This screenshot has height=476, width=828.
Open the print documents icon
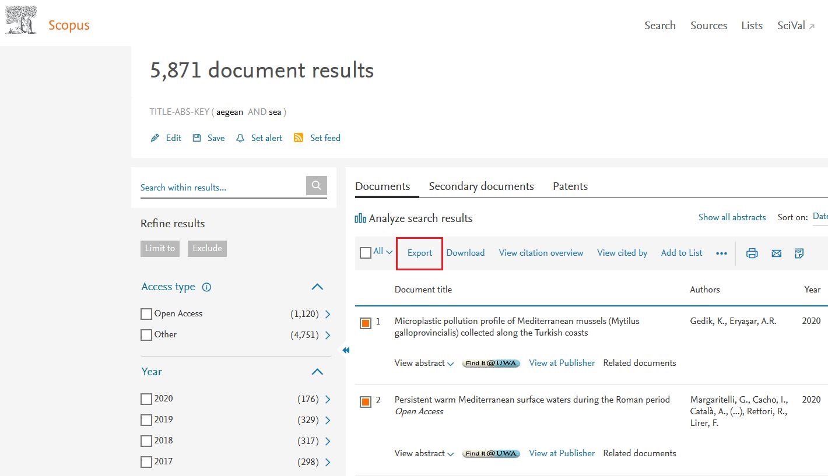click(x=752, y=253)
